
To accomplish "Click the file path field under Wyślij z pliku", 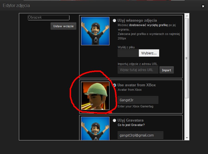I will point(128,53).
